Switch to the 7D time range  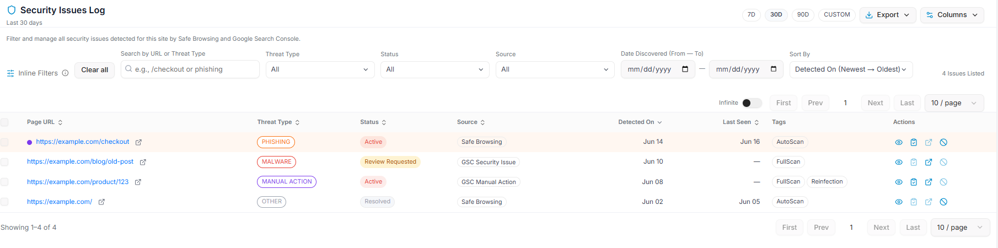pos(752,15)
